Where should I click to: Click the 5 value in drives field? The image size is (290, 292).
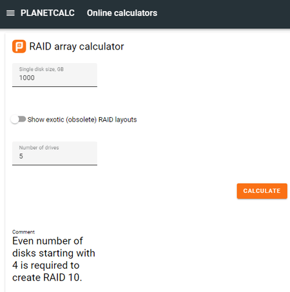click(x=21, y=156)
